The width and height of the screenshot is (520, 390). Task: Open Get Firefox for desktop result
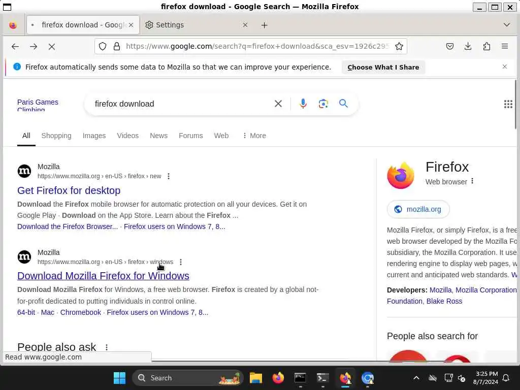click(x=69, y=190)
